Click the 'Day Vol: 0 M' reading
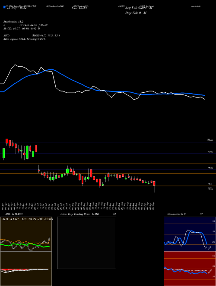216x286 pixels. 136,13
